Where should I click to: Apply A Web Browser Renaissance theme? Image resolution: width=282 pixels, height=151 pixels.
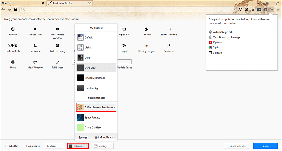[96, 107]
